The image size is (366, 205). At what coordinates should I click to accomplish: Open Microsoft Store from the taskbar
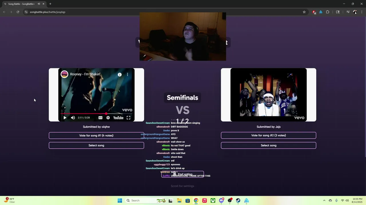(188, 200)
